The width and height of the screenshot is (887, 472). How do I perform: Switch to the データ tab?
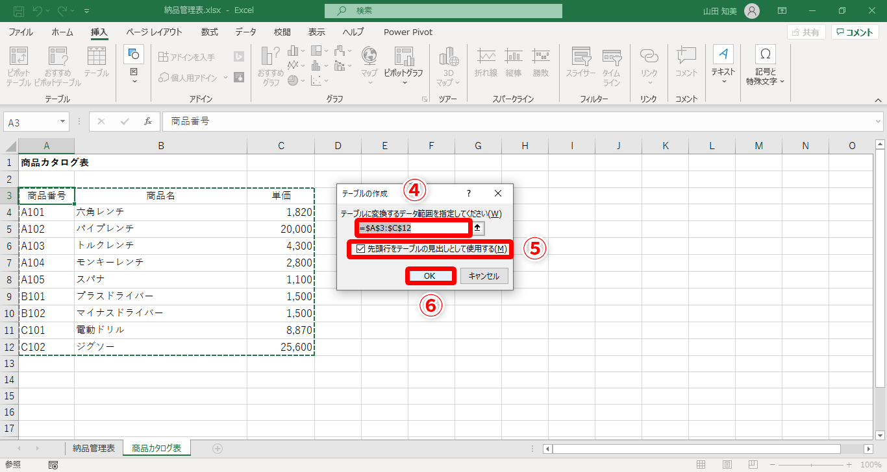coord(245,32)
